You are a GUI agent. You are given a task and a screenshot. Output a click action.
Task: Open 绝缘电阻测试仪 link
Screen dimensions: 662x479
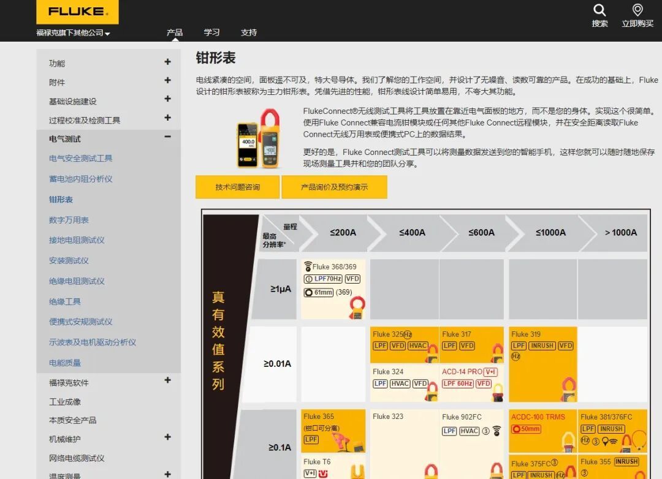(x=77, y=281)
